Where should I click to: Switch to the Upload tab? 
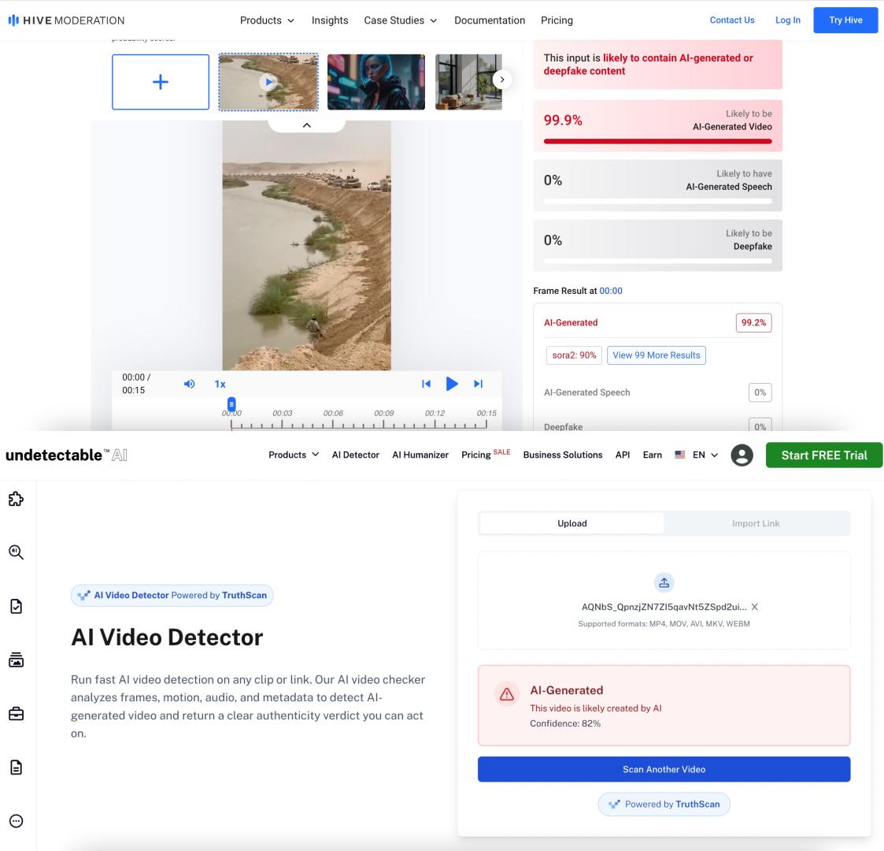571,523
